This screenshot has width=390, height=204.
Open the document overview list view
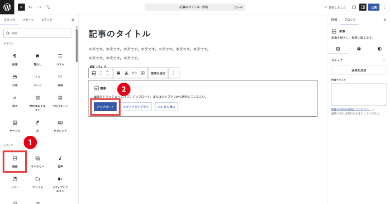(x=48, y=7)
